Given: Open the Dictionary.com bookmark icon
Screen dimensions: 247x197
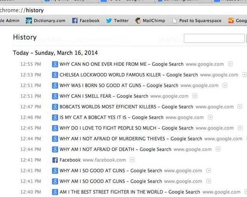Looking at the screenshot, I should [29, 21].
